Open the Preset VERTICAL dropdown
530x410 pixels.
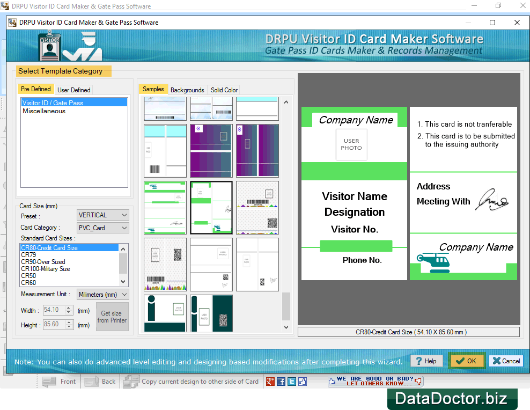click(103, 215)
